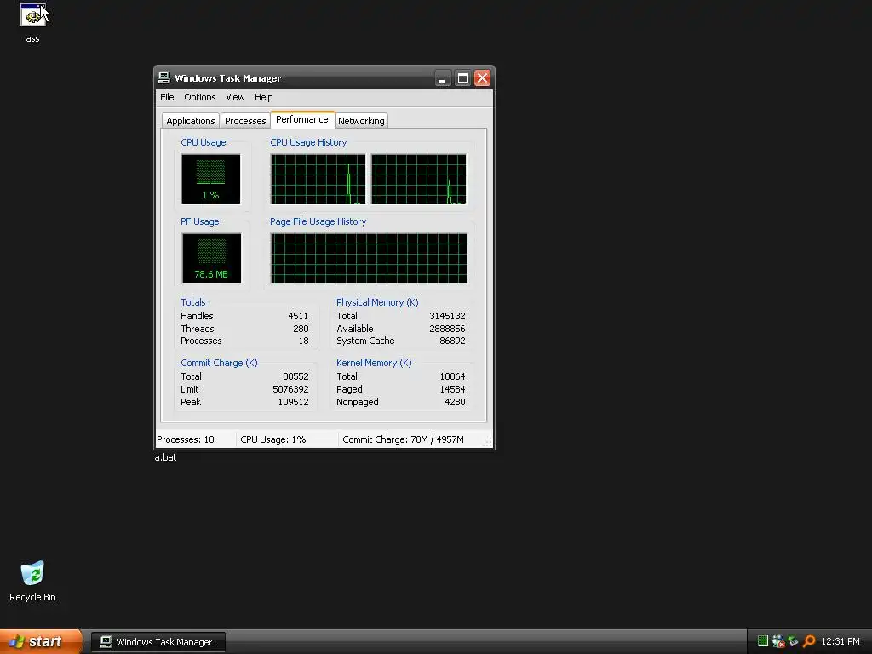
Task: Select the Performance tab
Action: coord(302,119)
